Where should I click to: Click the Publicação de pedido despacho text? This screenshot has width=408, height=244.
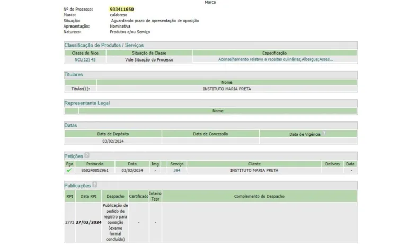point(115,222)
